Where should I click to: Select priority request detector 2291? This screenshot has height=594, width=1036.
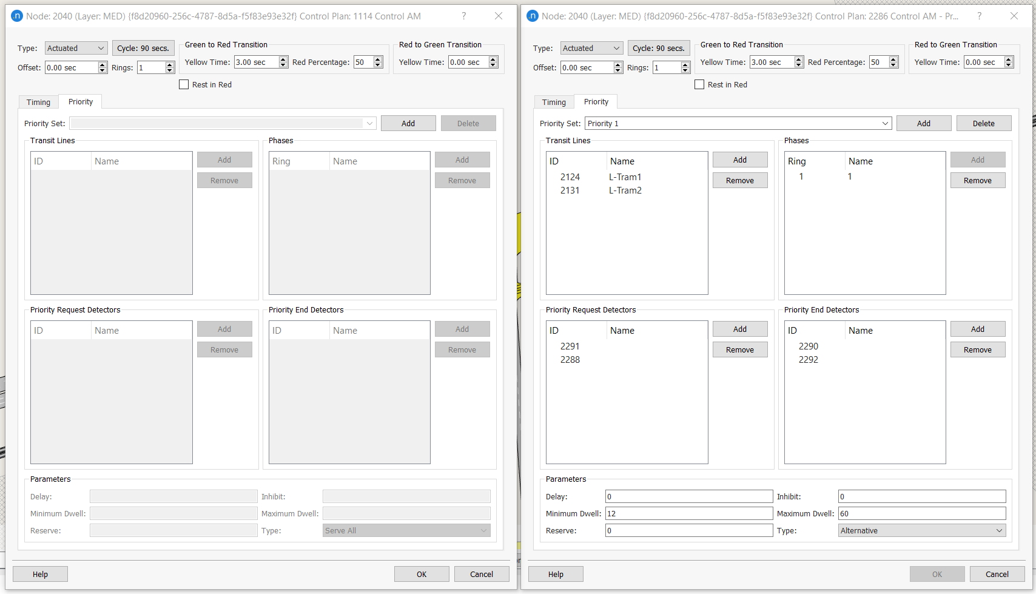pos(570,346)
